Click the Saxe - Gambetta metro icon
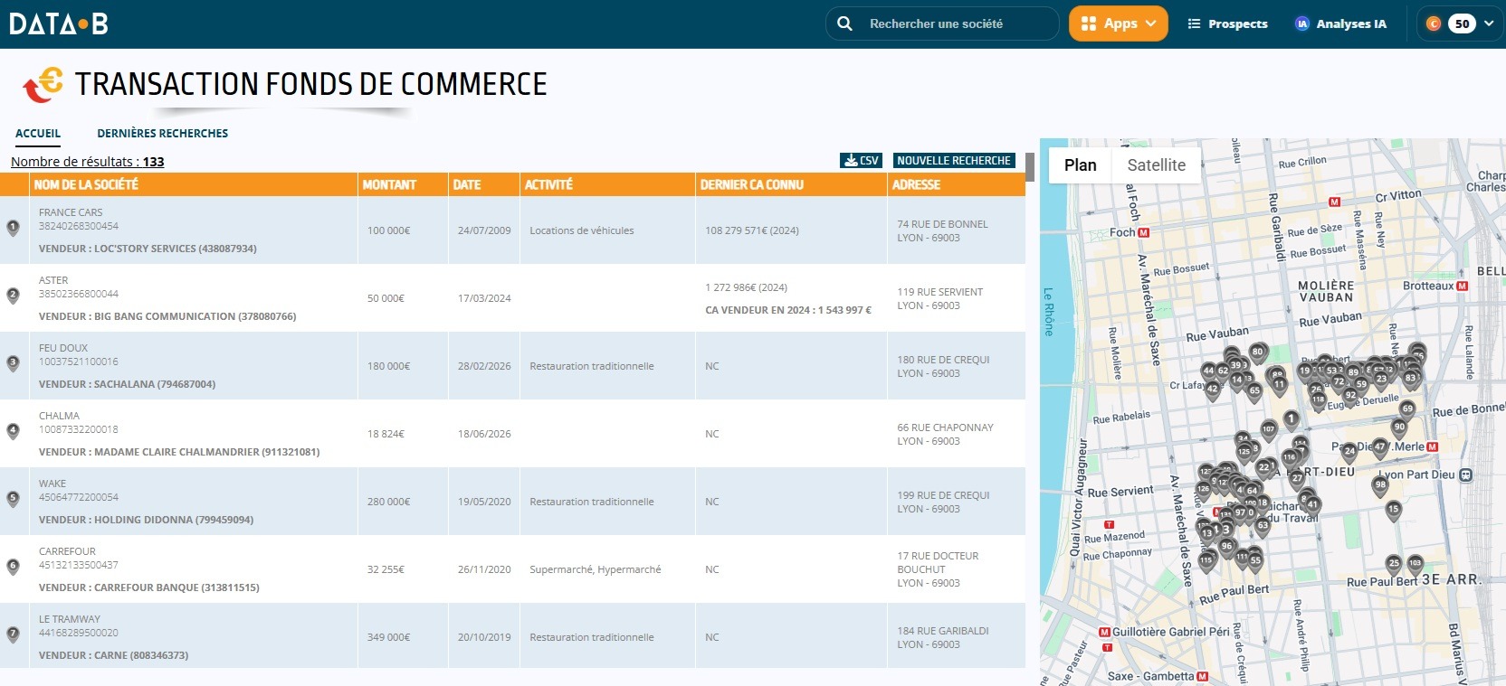This screenshot has height=686, width=1506. 1202,676
